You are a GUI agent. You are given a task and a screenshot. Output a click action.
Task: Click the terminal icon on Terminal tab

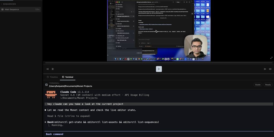[x=63, y=77]
